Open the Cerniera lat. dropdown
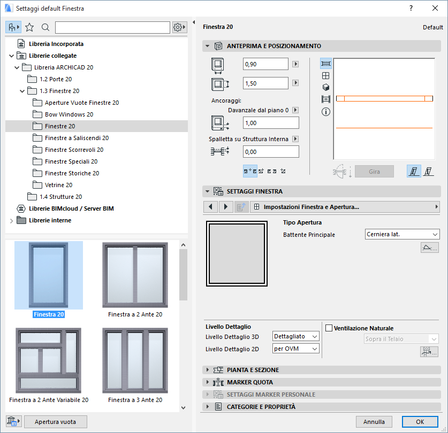This screenshot has height=433, width=448. pos(402,234)
